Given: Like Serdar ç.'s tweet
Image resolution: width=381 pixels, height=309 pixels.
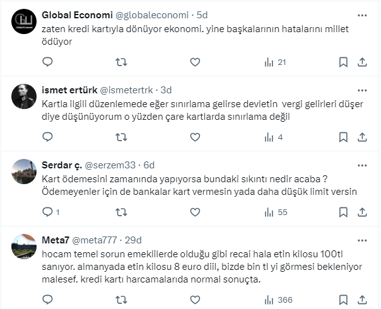Looking at the screenshot, I should click(195, 212).
